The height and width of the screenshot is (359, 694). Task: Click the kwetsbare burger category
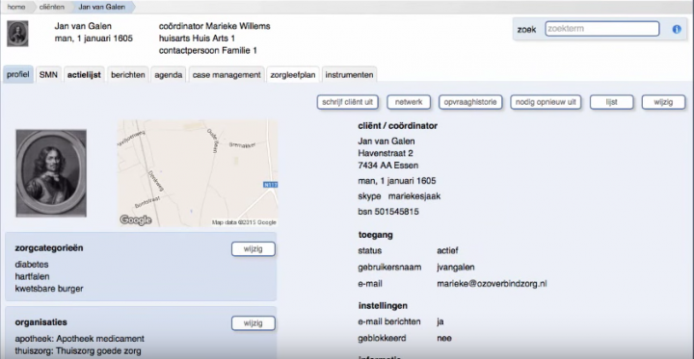pos(49,289)
